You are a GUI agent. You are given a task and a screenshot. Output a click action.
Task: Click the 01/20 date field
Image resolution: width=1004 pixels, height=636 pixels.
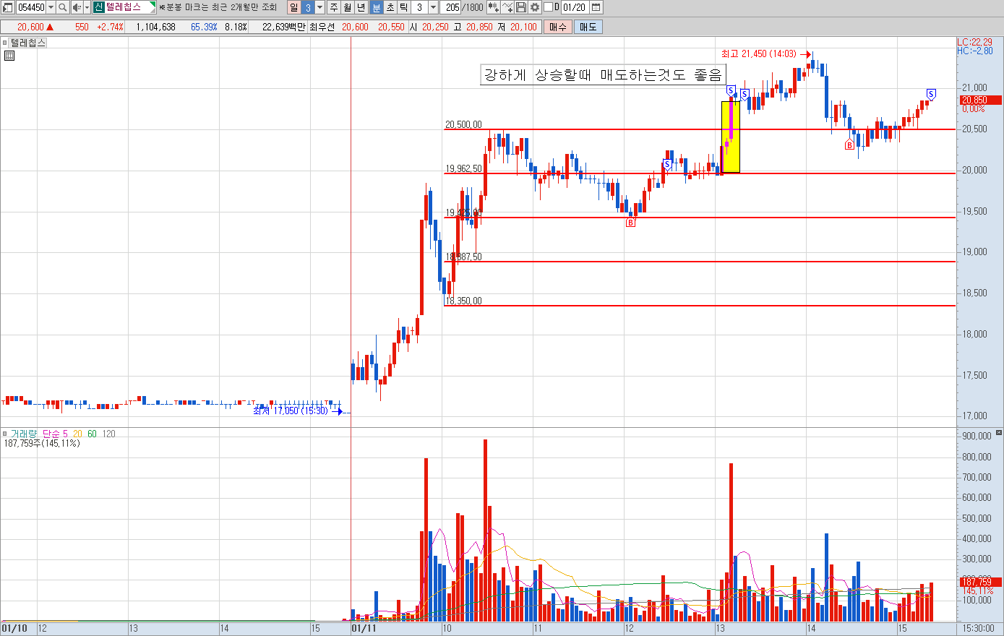tap(575, 7)
